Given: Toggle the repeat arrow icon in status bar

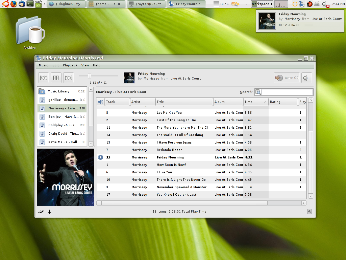Looking at the screenshot, I should 49,212.
